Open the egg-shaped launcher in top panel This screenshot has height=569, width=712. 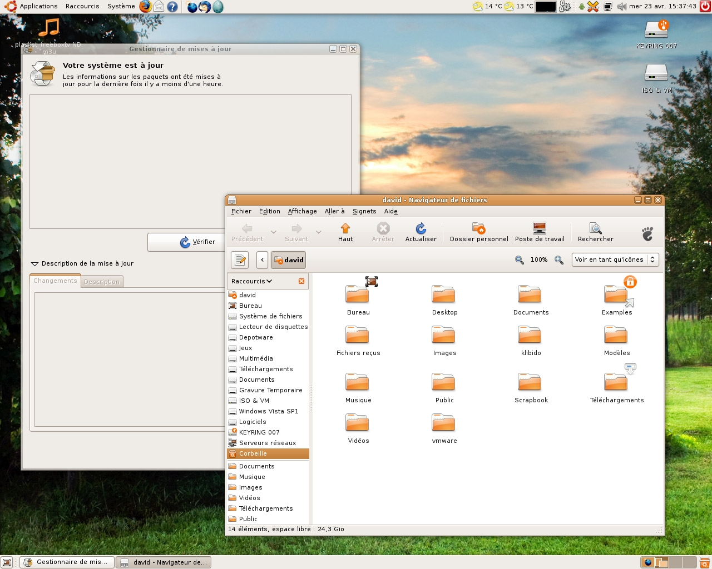click(x=218, y=7)
